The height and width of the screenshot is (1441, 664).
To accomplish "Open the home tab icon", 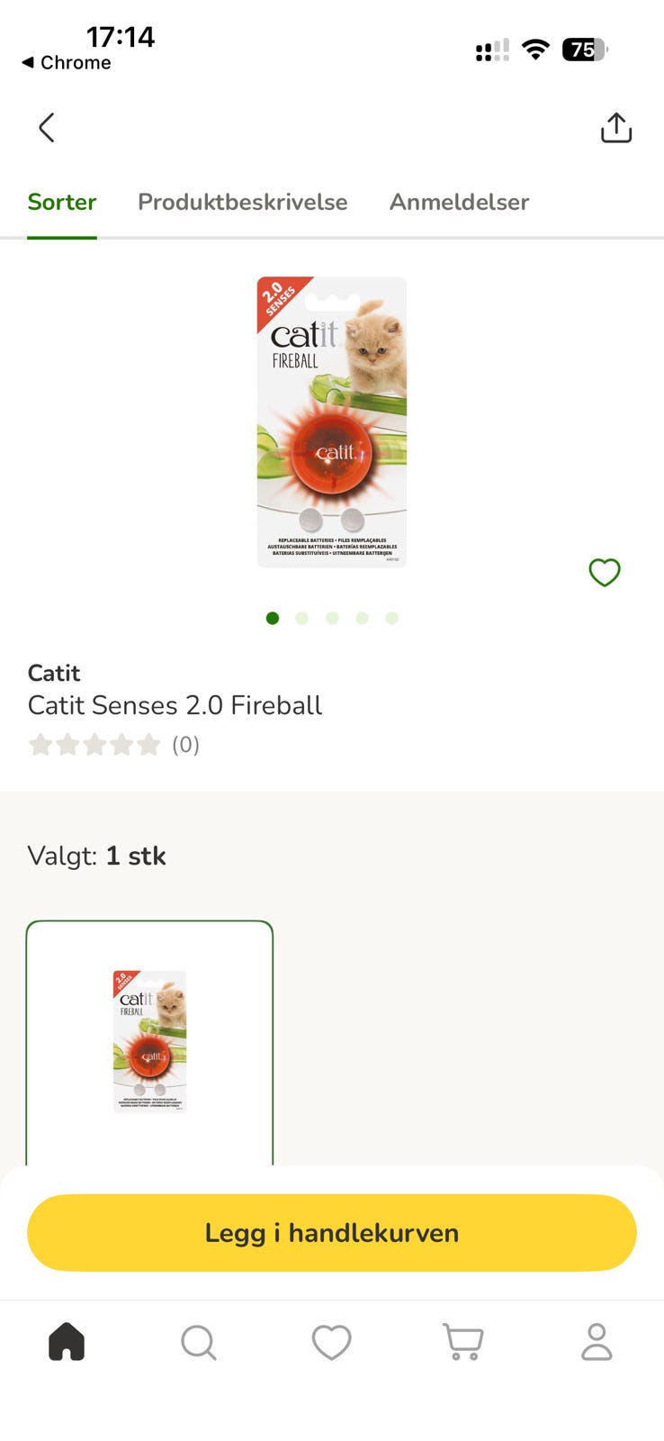I will click(x=67, y=1342).
